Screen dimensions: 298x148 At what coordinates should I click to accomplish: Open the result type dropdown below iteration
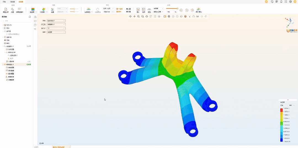click(x=56, y=32)
